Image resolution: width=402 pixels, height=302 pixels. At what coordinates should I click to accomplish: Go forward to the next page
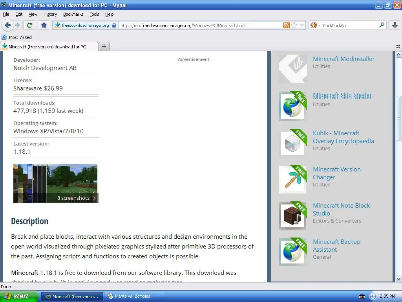point(17,25)
